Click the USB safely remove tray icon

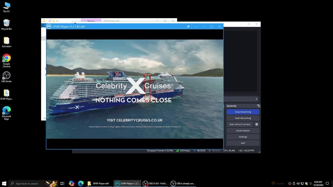tap(294, 183)
